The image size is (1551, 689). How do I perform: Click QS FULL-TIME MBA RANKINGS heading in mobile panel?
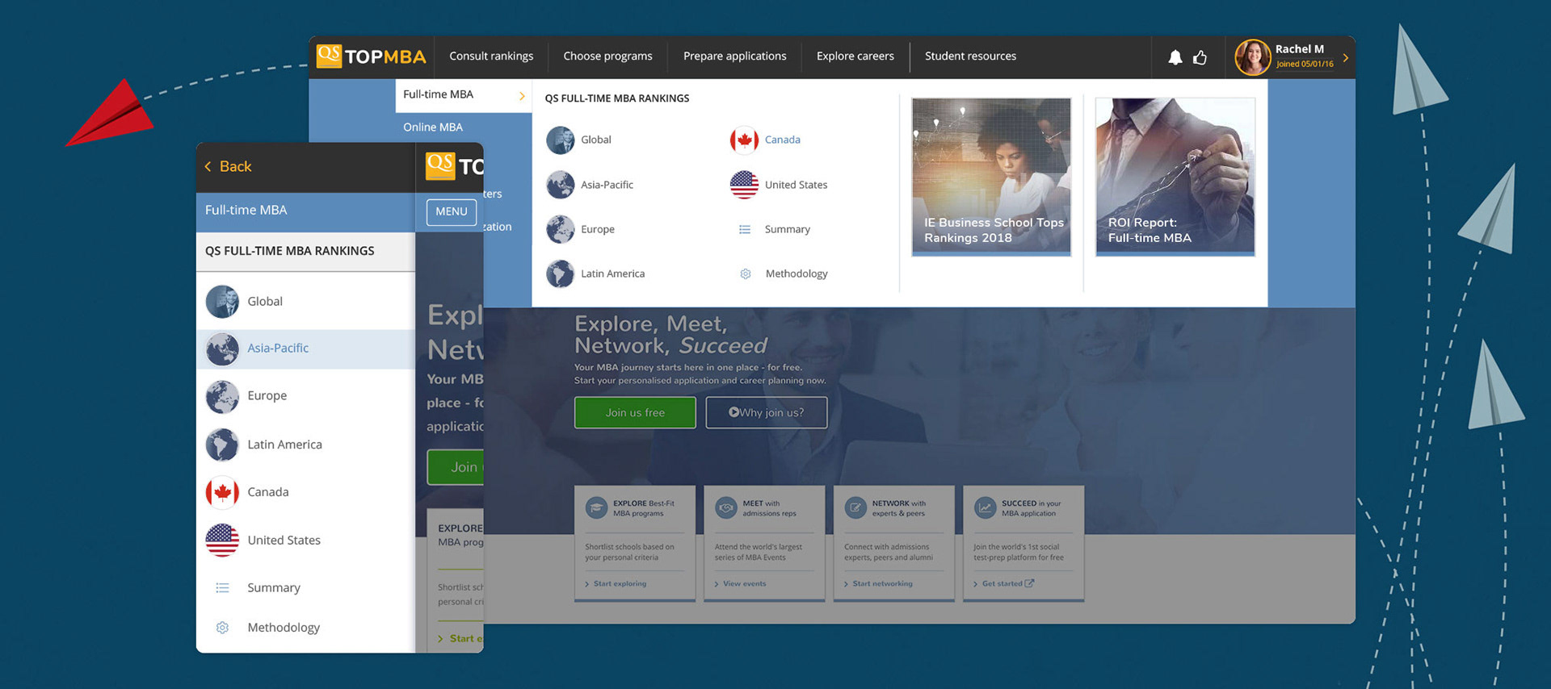(289, 251)
